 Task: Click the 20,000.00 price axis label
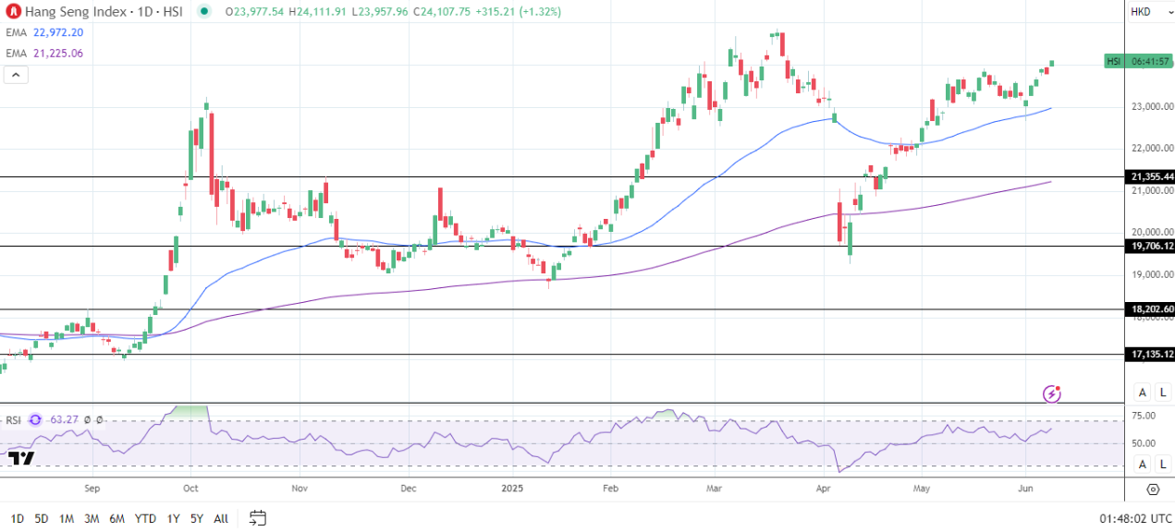tap(1151, 232)
